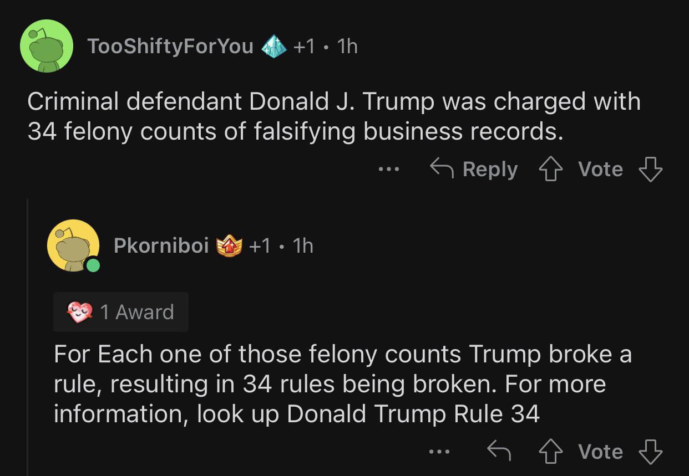Open the three-dot menu on Pkorniboi's comment

439,452
